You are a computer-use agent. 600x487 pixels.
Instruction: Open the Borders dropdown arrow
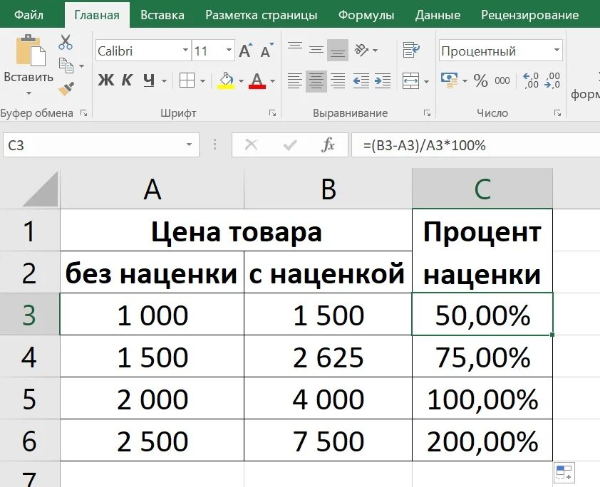202,81
